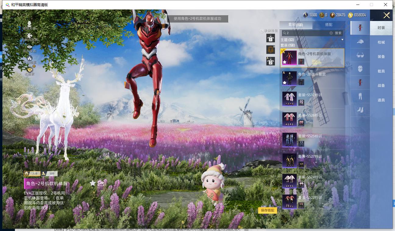Expand the 主题 (53) dropdown arrow
The height and width of the screenshot is (231, 395).
(342, 40)
